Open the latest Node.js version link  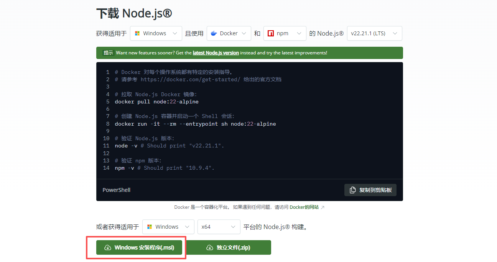tap(216, 53)
